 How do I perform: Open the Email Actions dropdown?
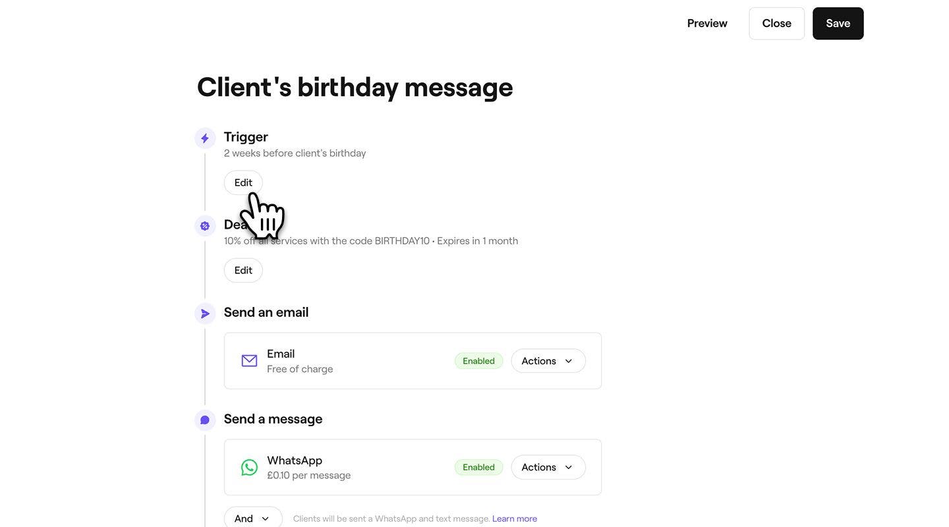548,361
